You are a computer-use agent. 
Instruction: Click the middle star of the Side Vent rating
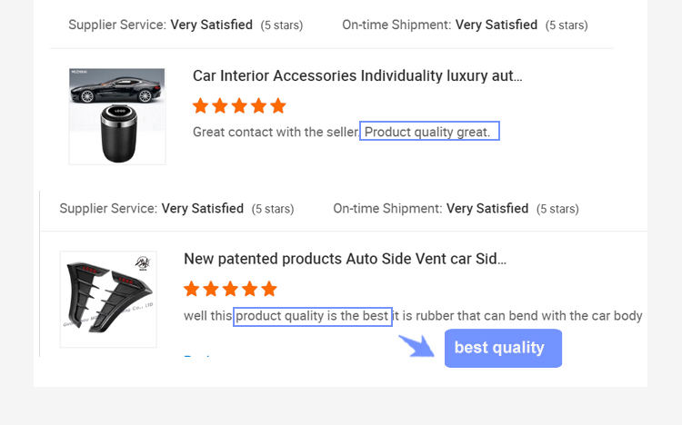click(230, 290)
